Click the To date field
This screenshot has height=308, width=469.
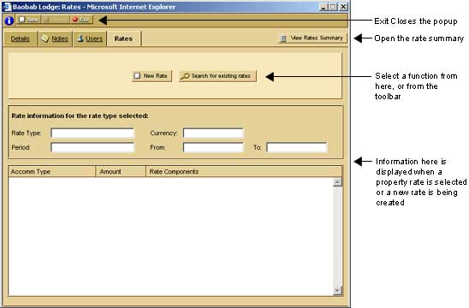pyautogui.click(x=297, y=147)
